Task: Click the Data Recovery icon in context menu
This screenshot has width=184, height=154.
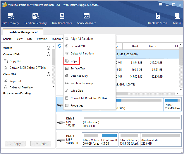Action: (x=67, y=76)
